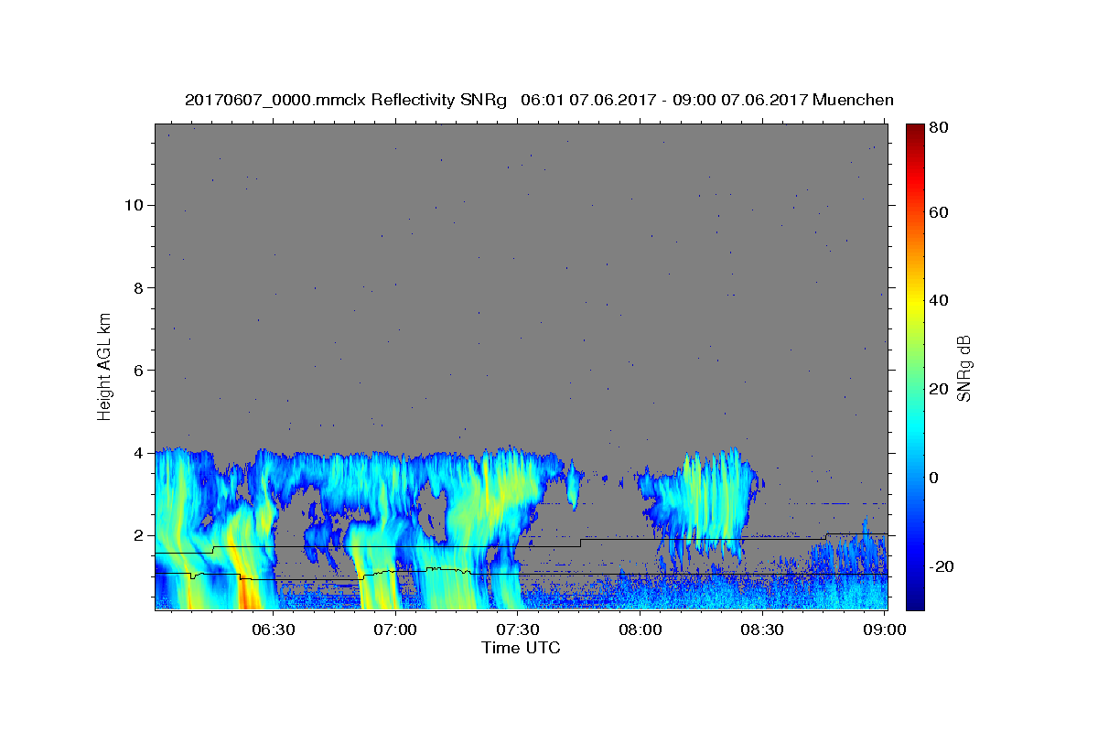Image resolution: width=1098 pixels, height=732 pixels.
Task: Click the colorbar value 40
Action: pyautogui.click(x=938, y=300)
